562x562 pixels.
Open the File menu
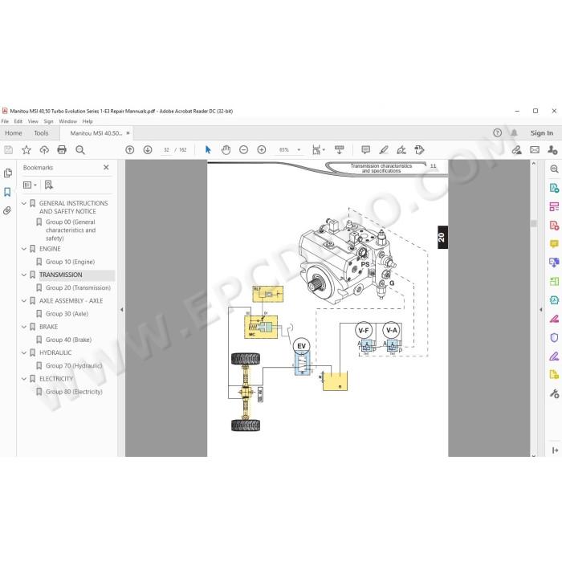coord(5,121)
